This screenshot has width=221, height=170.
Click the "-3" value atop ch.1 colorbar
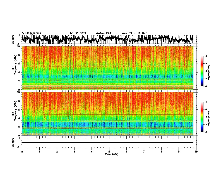click(206, 56)
